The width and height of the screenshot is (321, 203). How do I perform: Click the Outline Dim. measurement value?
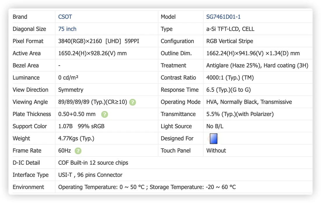coord(253,53)
